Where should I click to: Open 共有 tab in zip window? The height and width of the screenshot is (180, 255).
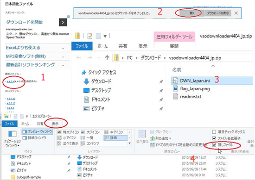tap(122, 46)
